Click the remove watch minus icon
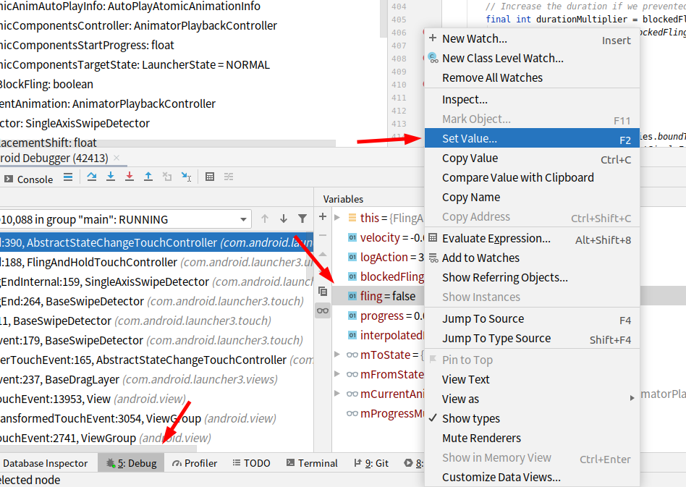The image size is (686, 487). tap(323, 235)
